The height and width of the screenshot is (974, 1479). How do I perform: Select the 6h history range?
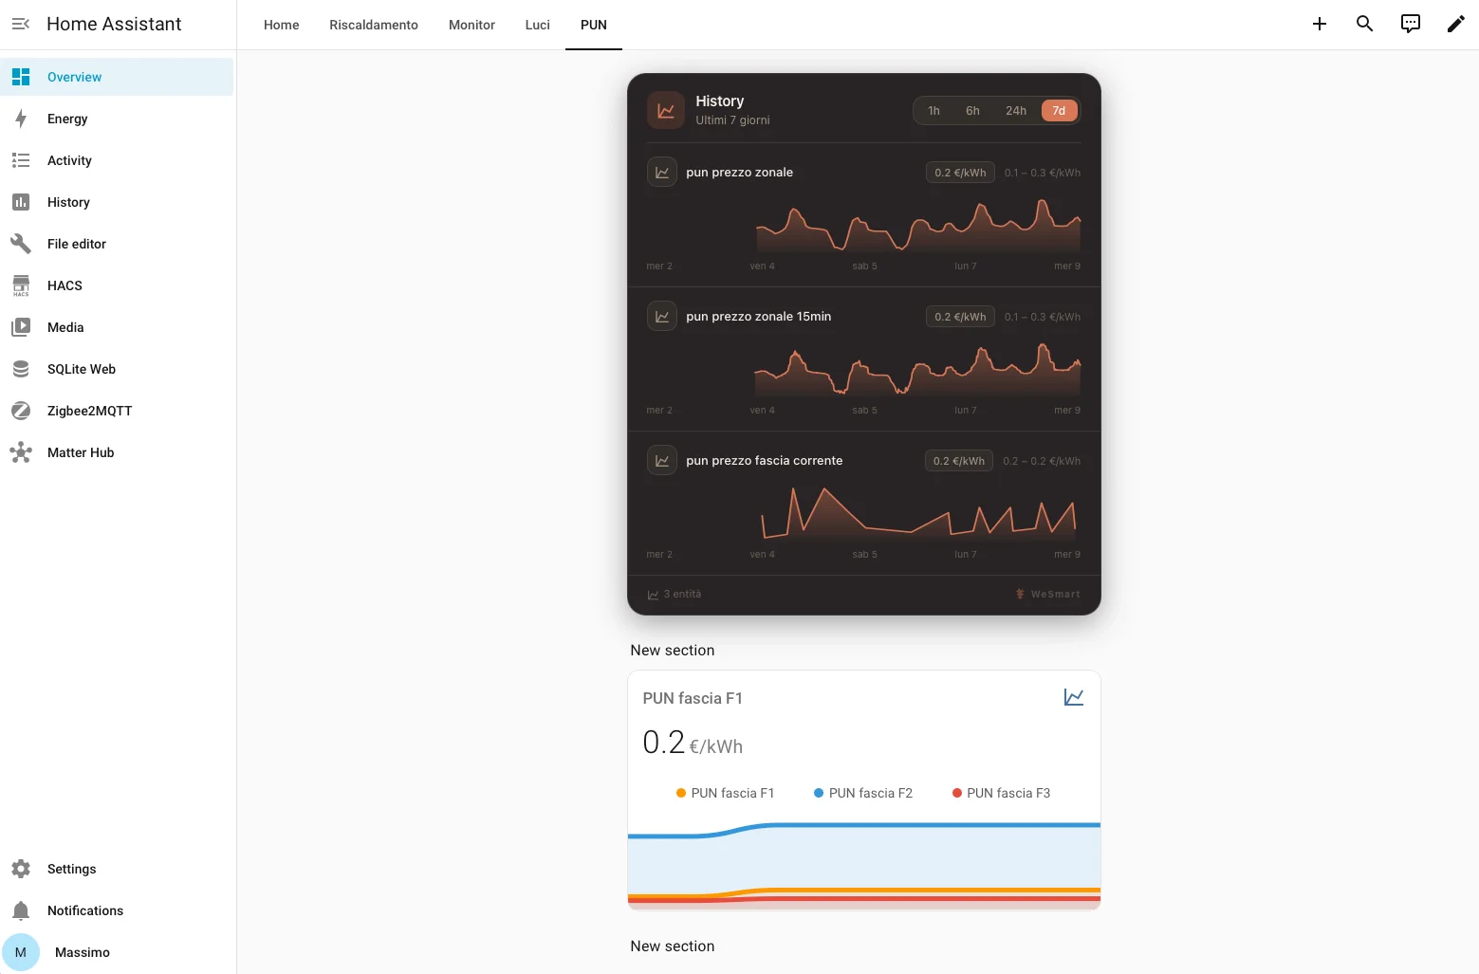972,111
